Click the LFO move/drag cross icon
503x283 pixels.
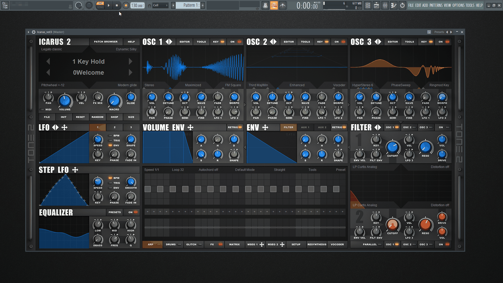64,128
